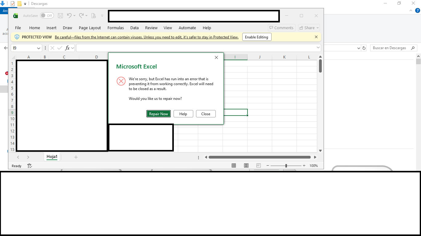Click the Enable Editing button
421x236 pixels.
point(256,37)
